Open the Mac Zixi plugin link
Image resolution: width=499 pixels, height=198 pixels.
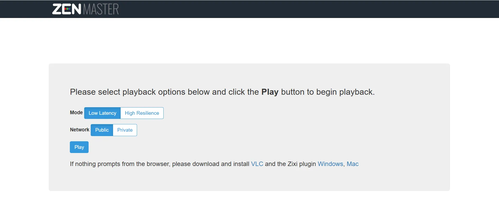(x=353, y=164)
